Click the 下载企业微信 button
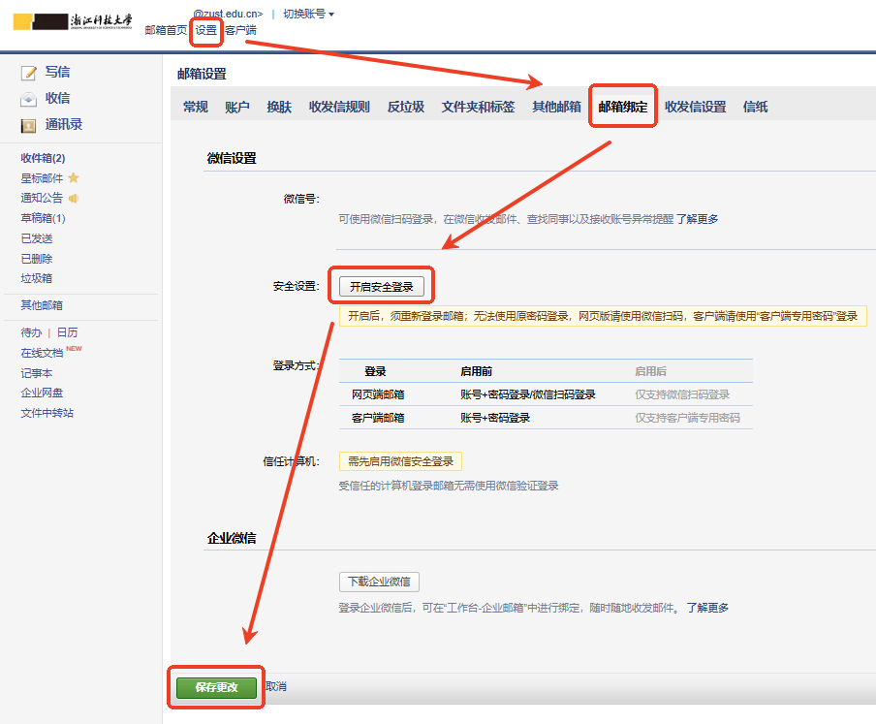 379,582
